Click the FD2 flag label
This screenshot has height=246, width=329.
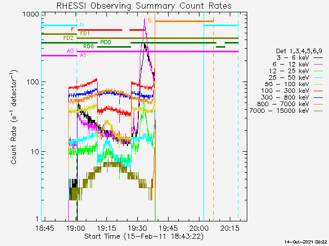tap(68, 38)
